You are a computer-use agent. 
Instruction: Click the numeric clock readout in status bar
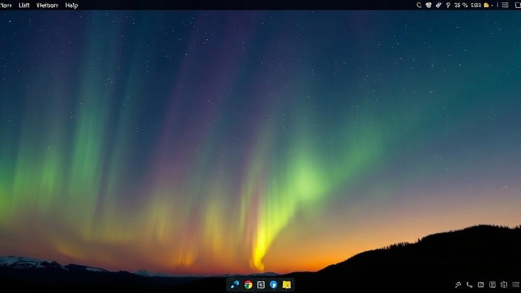(476, 5)
